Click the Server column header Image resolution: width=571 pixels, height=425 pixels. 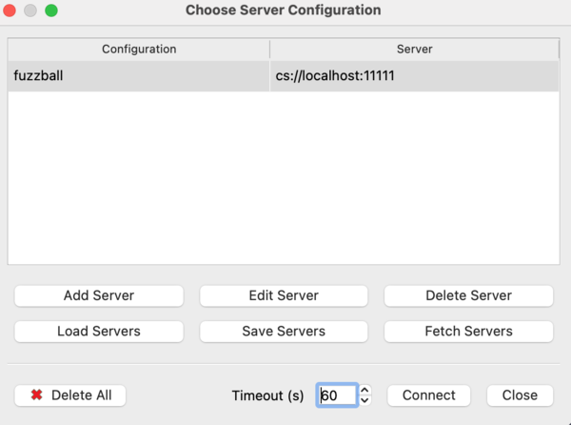click(x=414, y=49)
